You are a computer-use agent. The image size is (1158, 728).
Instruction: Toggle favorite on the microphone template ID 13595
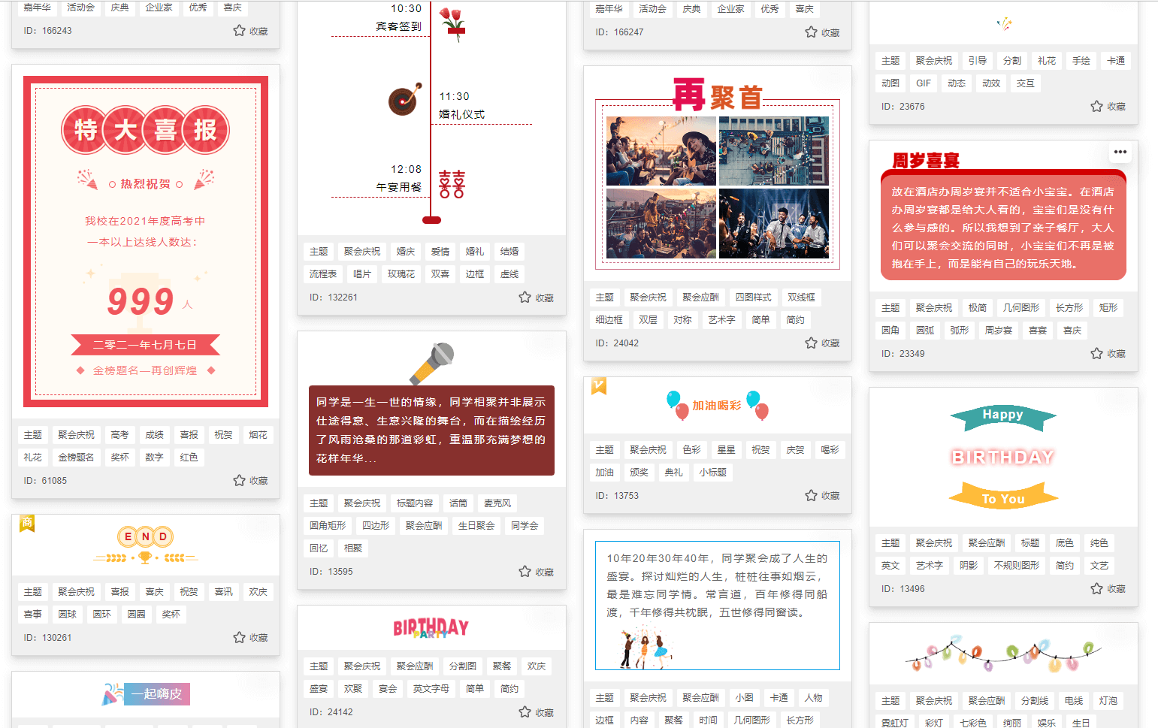525,571
